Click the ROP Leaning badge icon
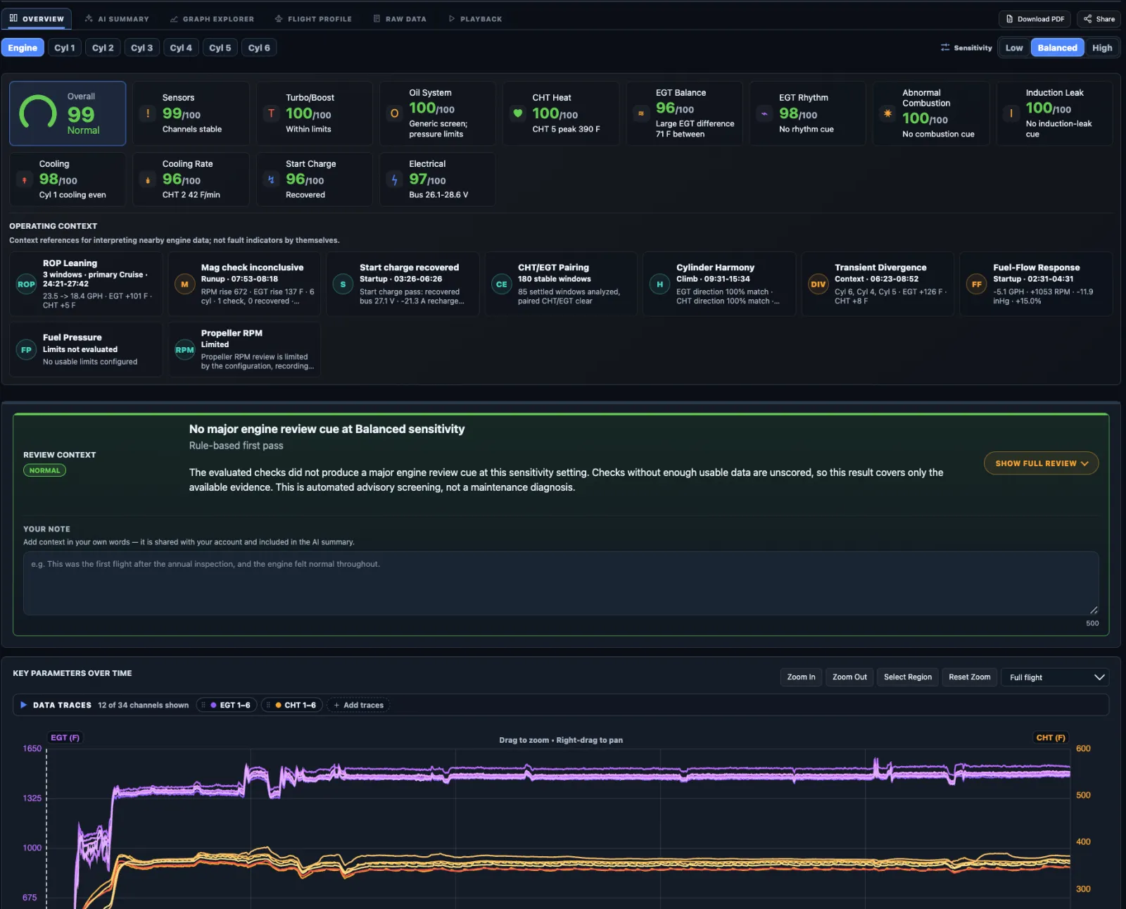 (26, 284)
